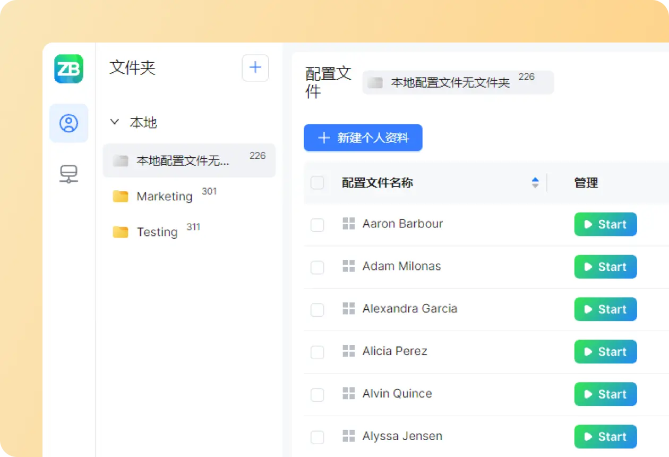The height and width of the screenshot is (457, 669).
Task: Click the Marketing folder icon
Action: (x=121, y=197)
